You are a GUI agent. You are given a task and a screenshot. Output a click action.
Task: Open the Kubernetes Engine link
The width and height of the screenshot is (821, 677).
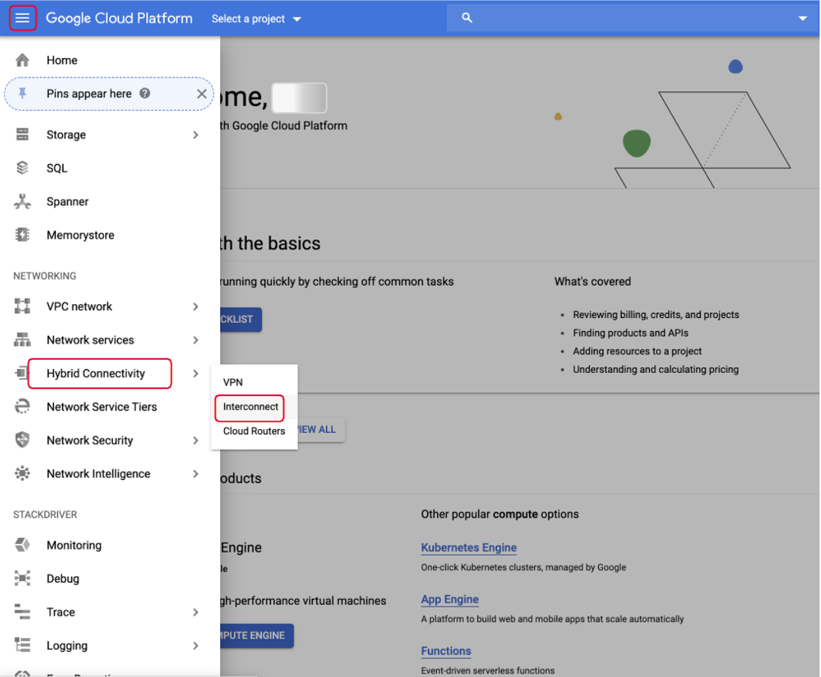469,547
